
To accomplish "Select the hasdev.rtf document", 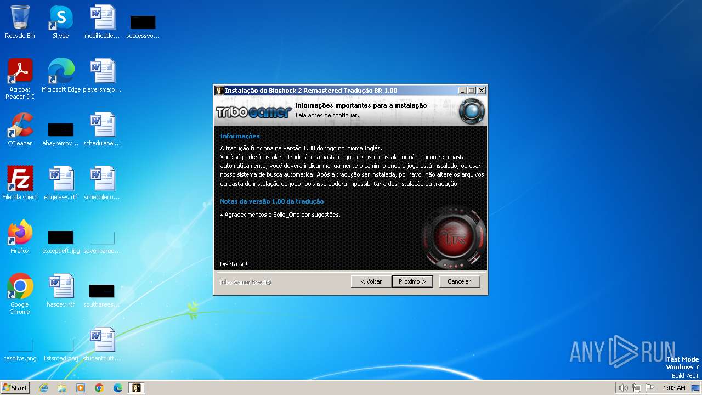I will (x=61, y=291).
